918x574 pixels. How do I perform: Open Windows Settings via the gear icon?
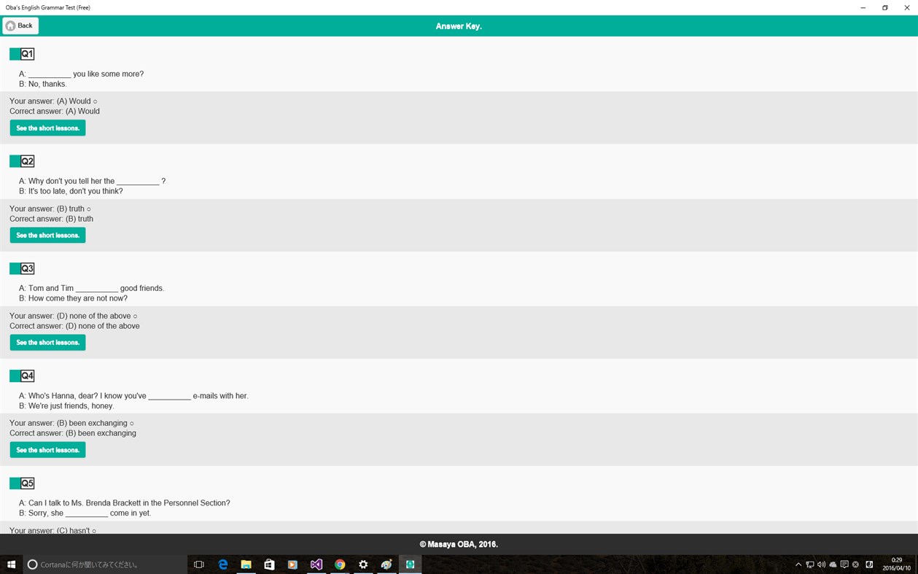coord(362,564)
